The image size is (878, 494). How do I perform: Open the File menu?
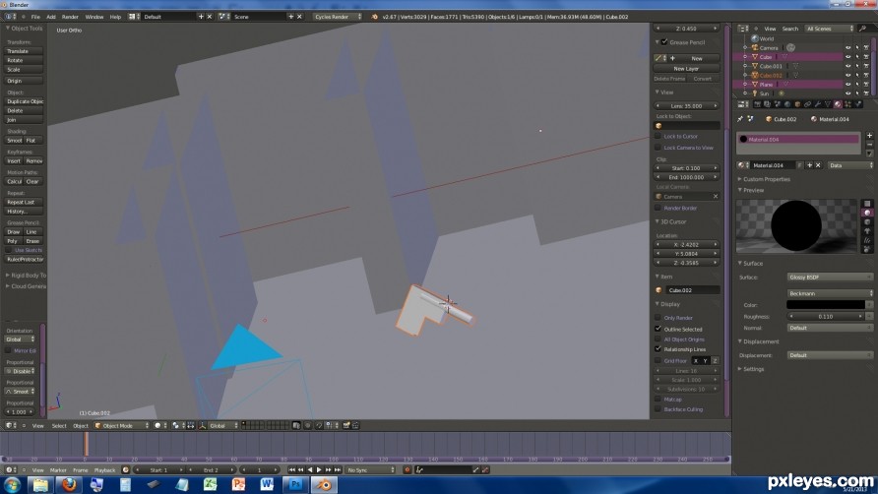(x=35, y=17)
